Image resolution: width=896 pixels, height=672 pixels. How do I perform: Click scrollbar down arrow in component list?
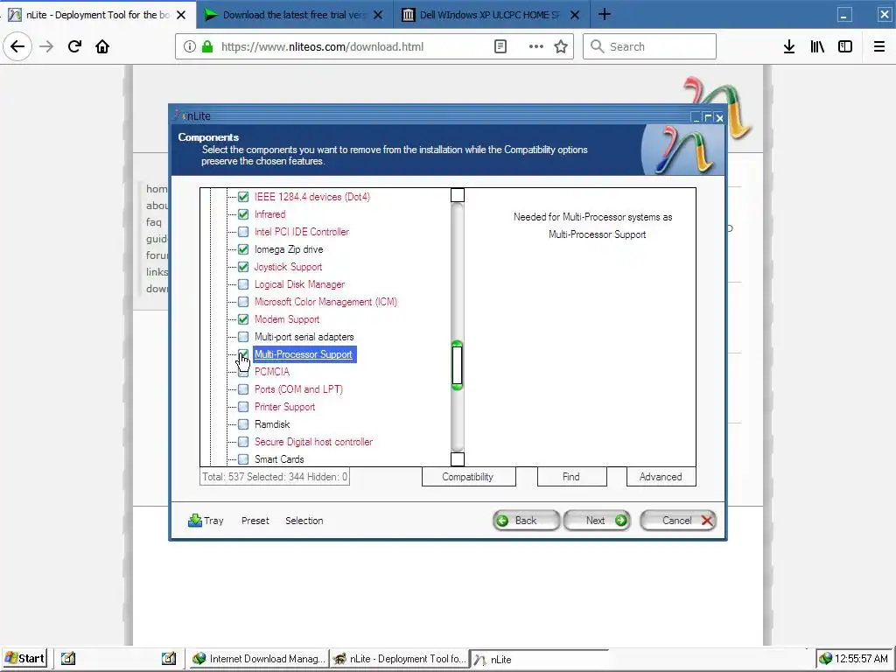tap(457, 459)
